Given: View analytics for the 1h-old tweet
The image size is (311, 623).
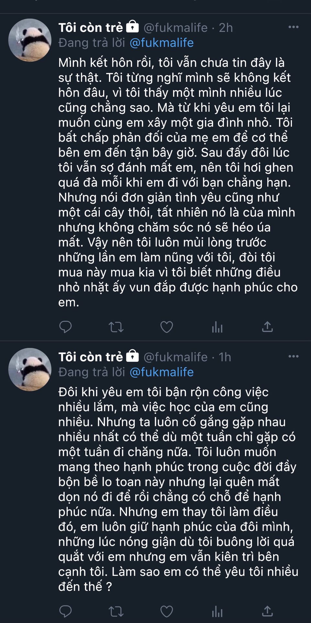Looking at the screenshot, I should (217, 612).
